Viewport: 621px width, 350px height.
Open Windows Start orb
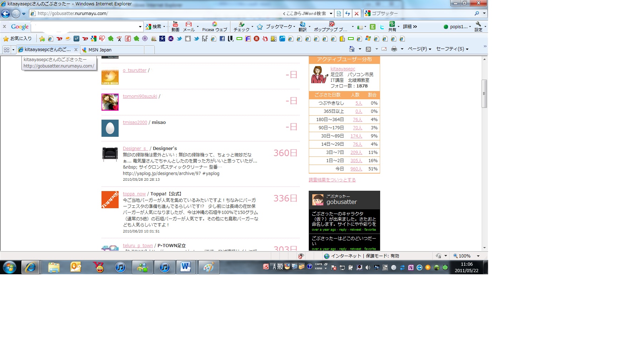coord(10,267)
